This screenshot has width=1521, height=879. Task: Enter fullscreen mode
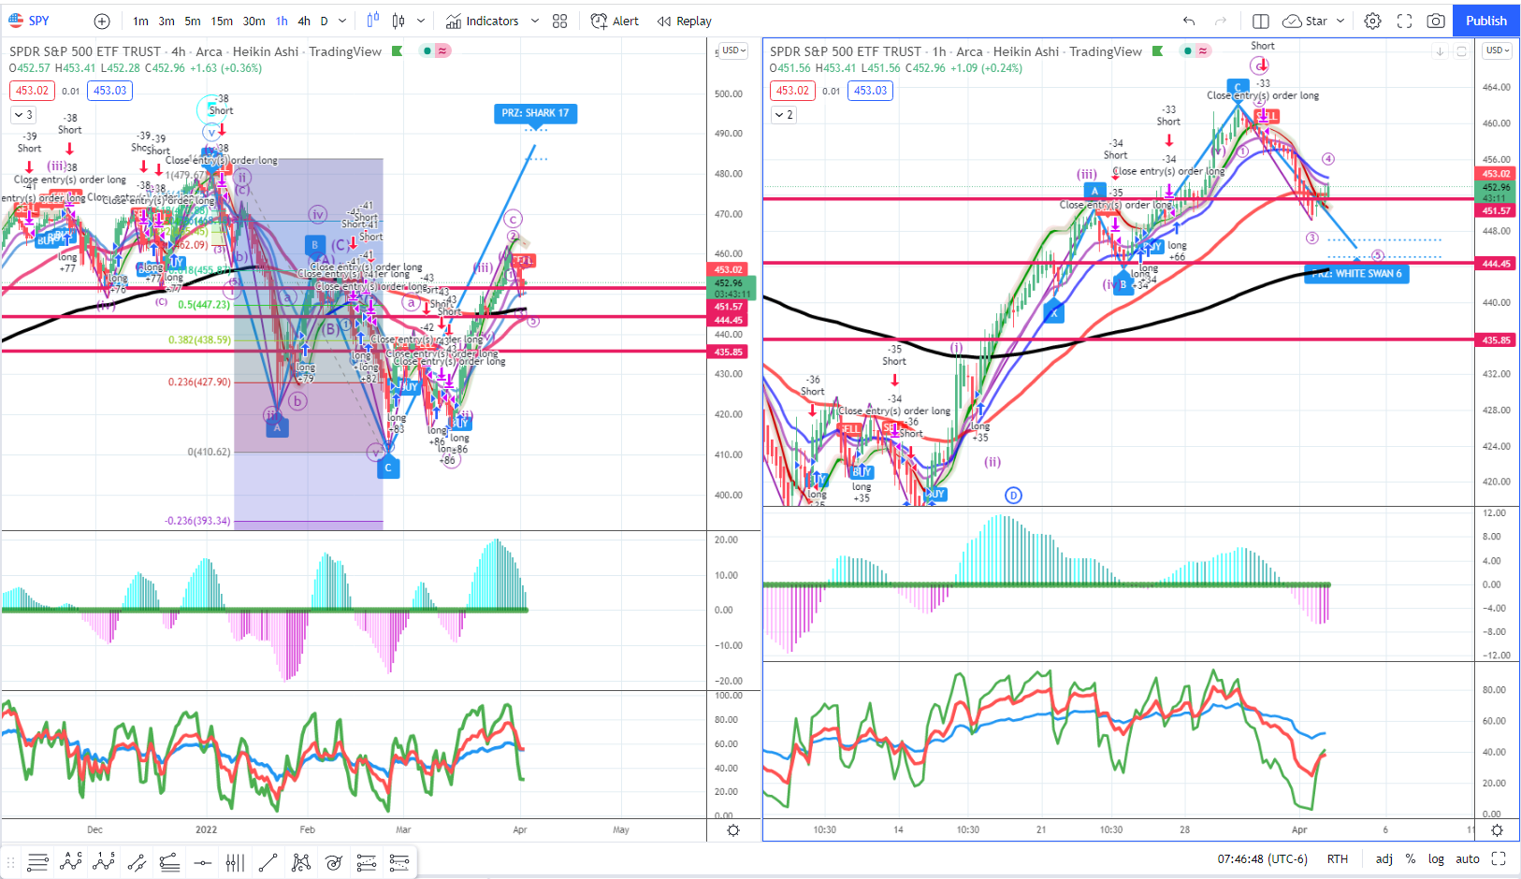click(x=1404, y=21)
